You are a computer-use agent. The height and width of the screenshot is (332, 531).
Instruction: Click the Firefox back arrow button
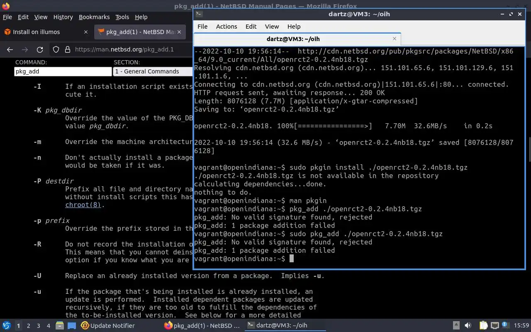point(10,49)
